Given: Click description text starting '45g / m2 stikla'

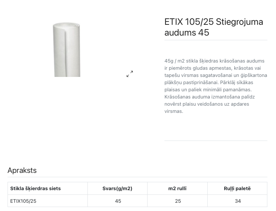Looking at the screenshot, I should pos(214,61).
